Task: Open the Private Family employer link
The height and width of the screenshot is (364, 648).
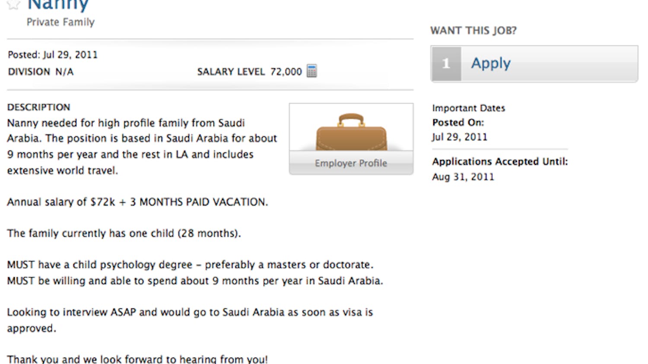Action: pyautogui.click(x=60, y=22)
